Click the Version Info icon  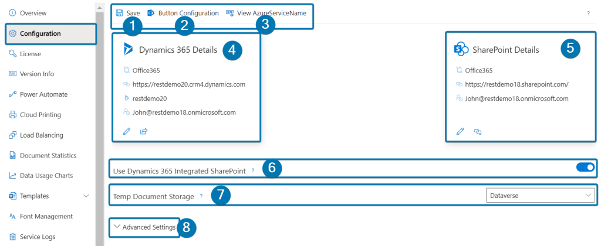tap(13, 74)
